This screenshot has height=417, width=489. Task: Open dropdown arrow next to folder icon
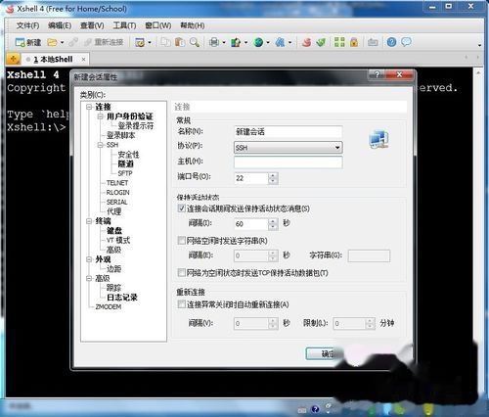(x=62, y=42)
